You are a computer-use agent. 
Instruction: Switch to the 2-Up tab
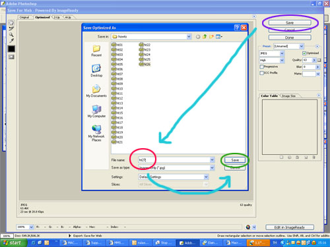click(57, 17)
